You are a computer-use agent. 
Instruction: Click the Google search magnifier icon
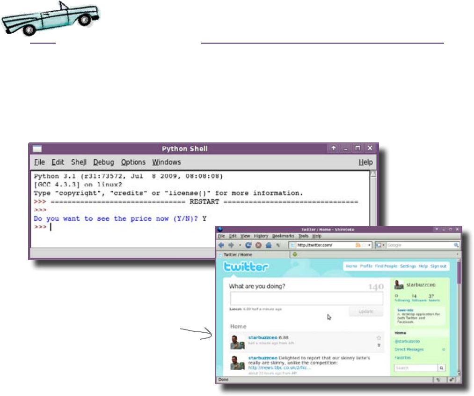coord(456,245)
